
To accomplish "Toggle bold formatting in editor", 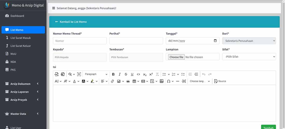I will click(x=113, y=74).
